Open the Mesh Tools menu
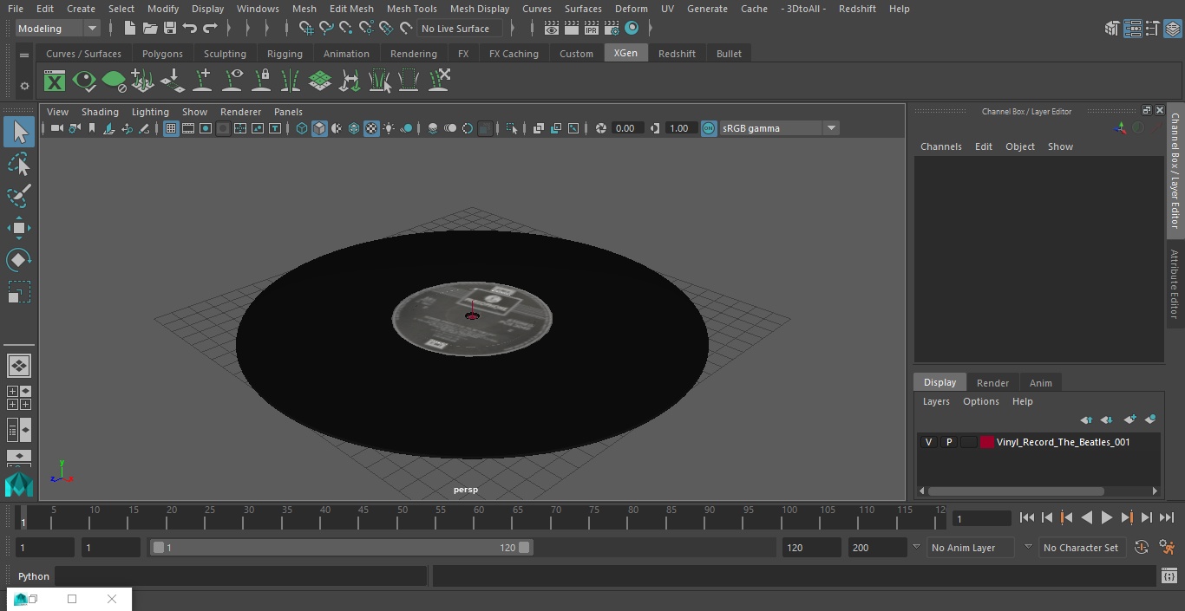 click(x=411, y=9)
